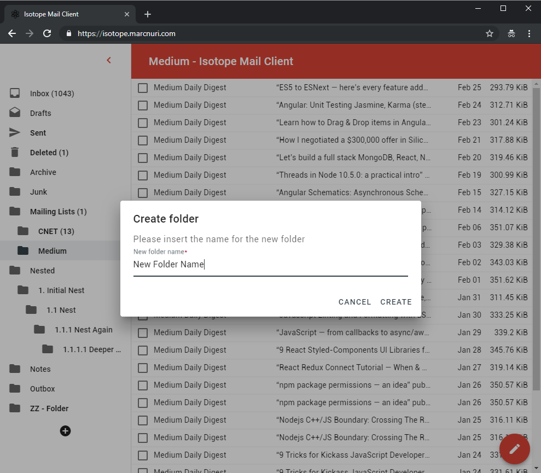The image size is (541, 473).
Task: Click the browser forward arrow
Action: click(x=30, y=33)
